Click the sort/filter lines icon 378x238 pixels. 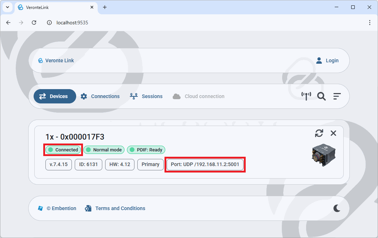point(337,96)
